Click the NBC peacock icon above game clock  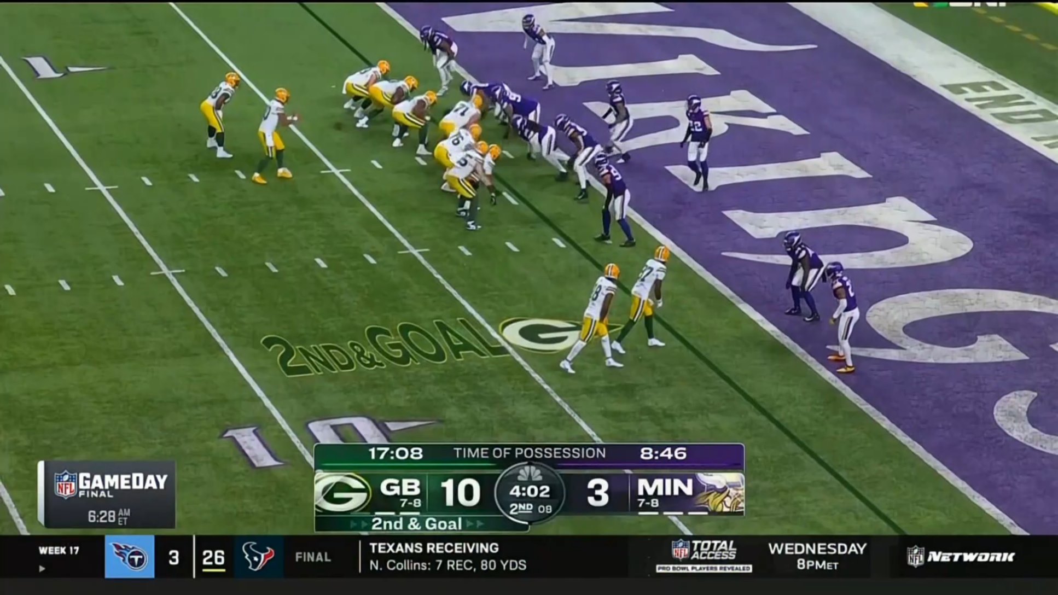pyautogui.click(x=530, y=472)
